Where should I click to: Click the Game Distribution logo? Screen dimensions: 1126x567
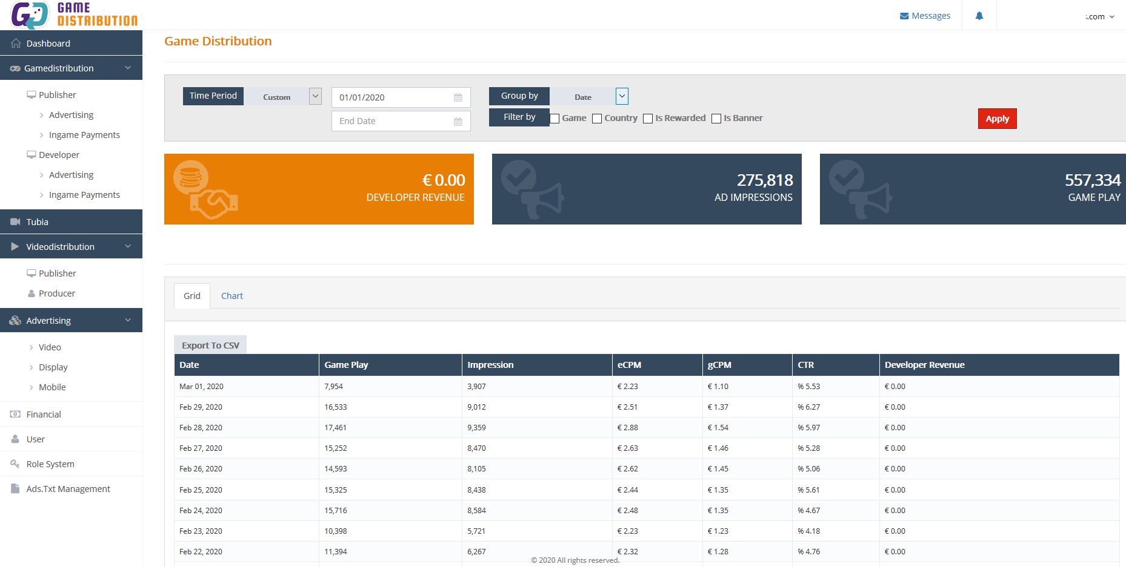click(x=74, y=15)
